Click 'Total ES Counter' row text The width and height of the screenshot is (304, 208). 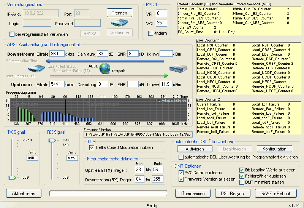[x=197, y=27]
